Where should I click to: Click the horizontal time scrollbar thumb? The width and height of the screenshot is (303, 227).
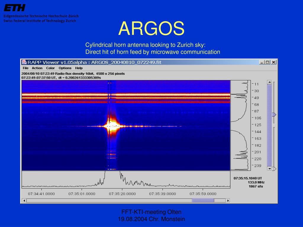point(203,201)
